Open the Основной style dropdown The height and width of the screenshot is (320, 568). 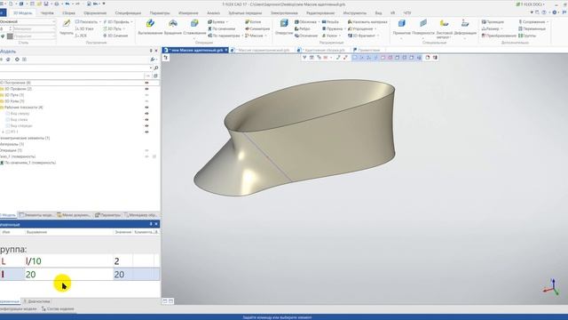[53, 21]
